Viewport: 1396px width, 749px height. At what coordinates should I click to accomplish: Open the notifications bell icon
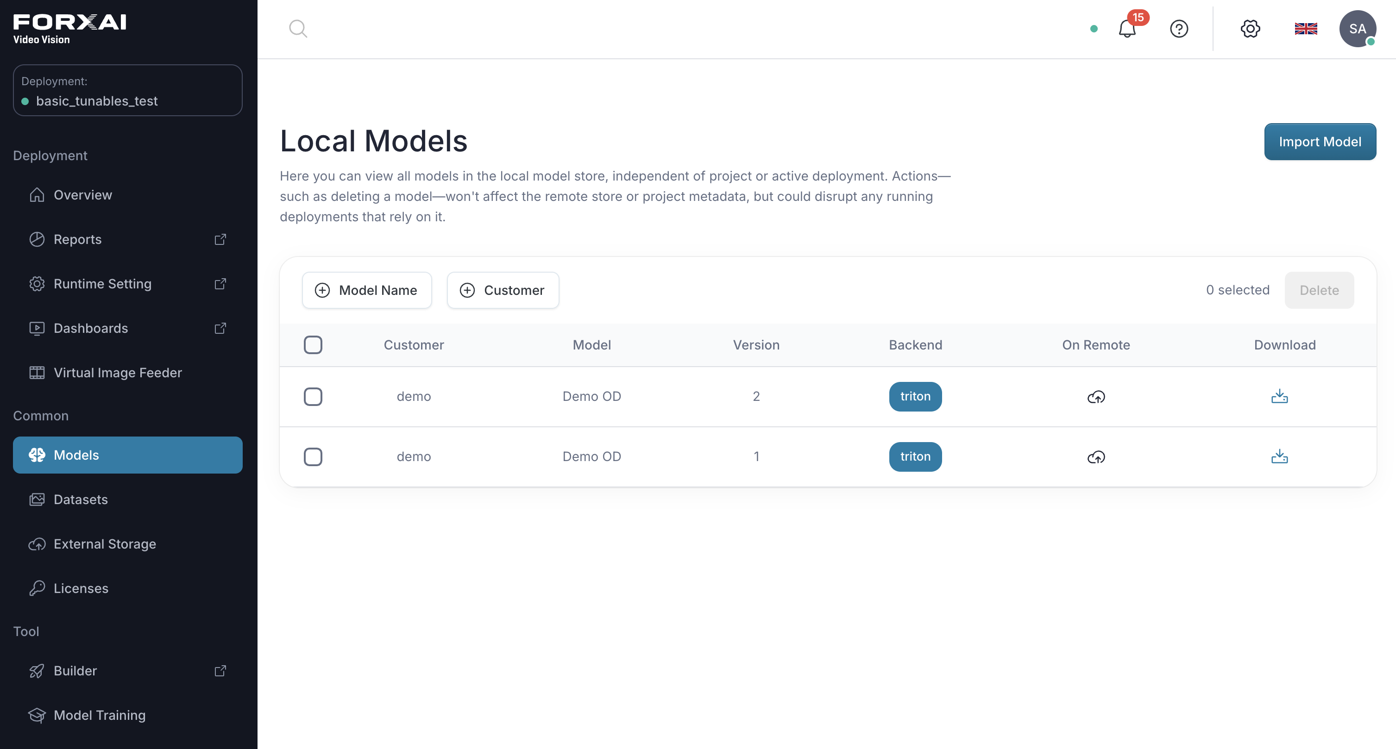[x=1127, y=29]
